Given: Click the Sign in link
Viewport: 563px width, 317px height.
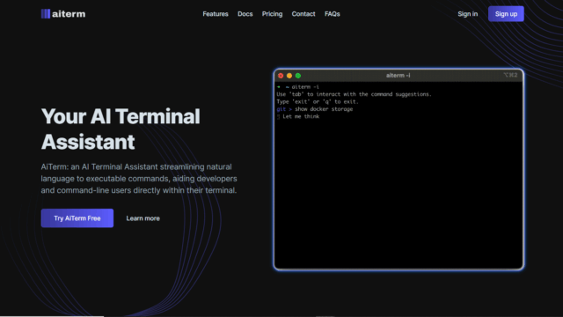Looking at the screenshot, I should pyautogui.click(x=467, y=14).
